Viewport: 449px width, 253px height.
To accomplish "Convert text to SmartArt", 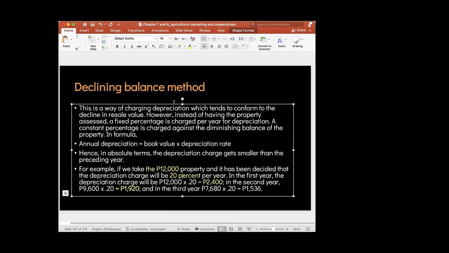I will tap(264, 44).
